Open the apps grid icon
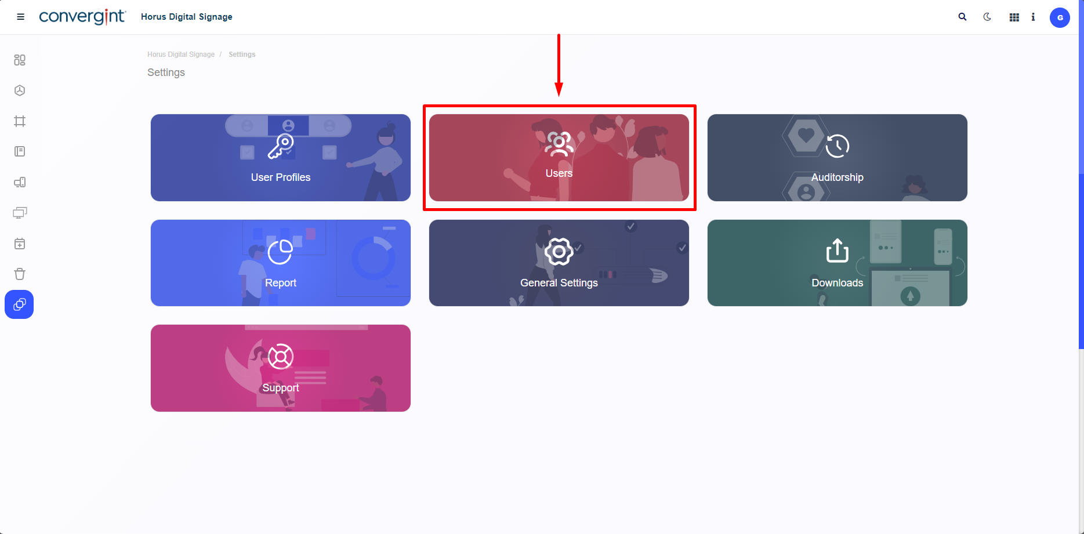The width and height of the screenshot is (1084, 534). 1014,17
